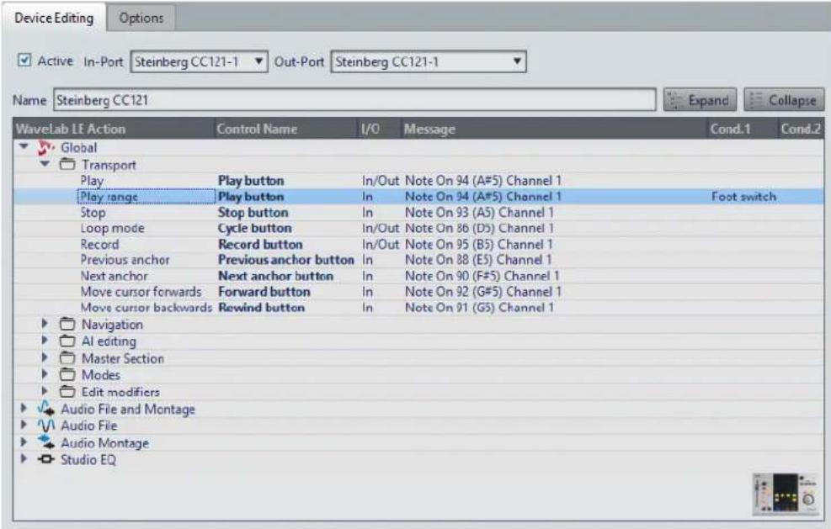
Task: Click the WaveLab LE Action column header
Action: pyautogui.click(x=114, y=129)
